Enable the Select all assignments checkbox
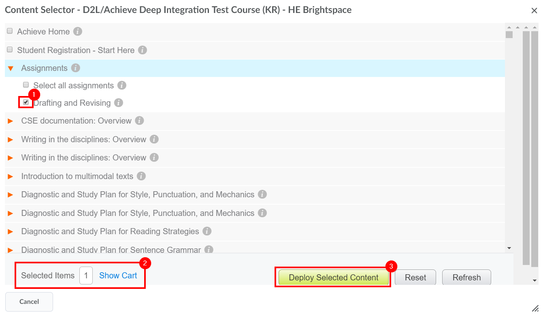Viewport: 543px width, 314px height. [x=26, y=85]
